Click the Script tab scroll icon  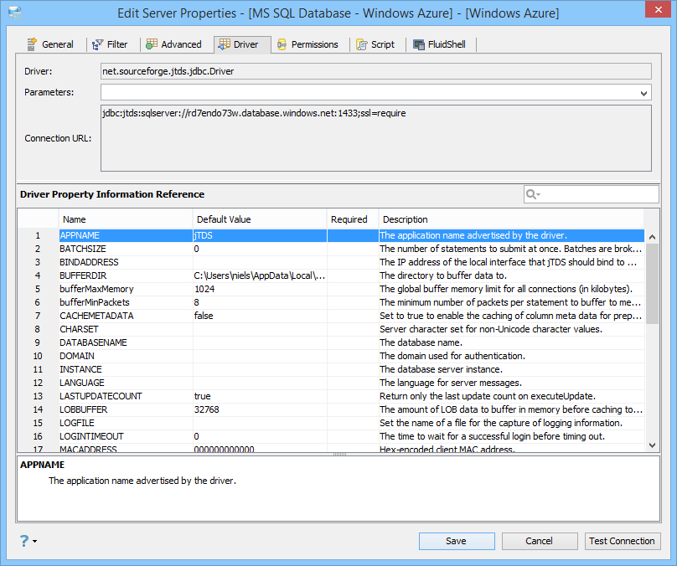pyautogui.click(x=362, y=44)
